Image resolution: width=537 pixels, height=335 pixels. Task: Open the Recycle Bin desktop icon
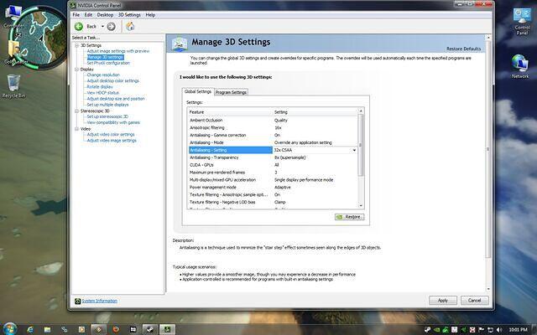[13, 84]
